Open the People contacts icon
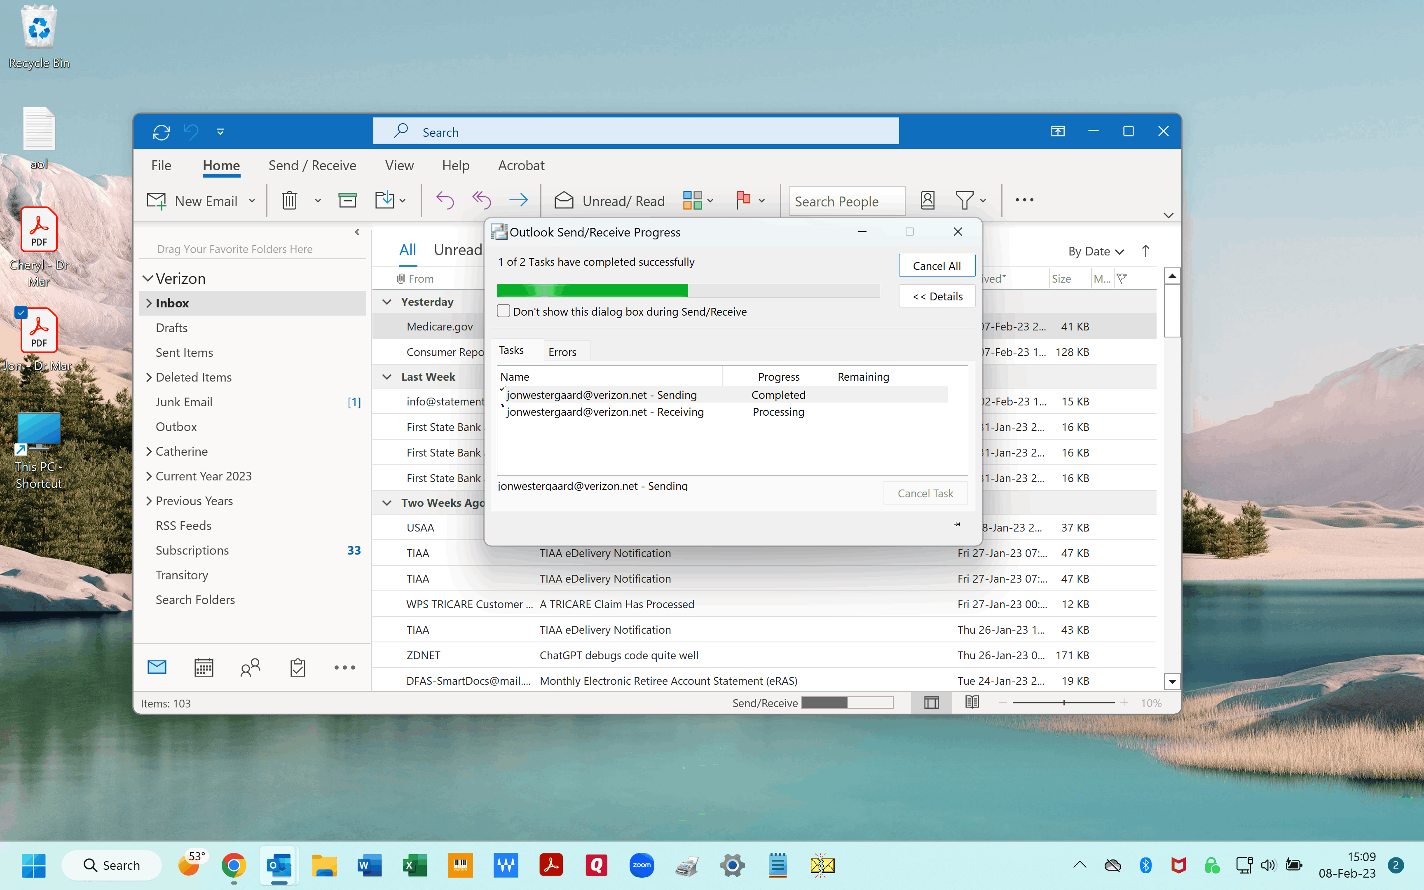 click(250, 667)
